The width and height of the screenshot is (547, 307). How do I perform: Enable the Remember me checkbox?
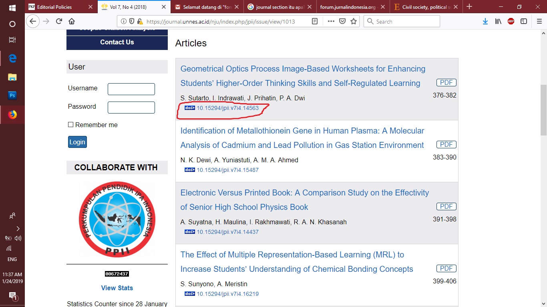point(71,125)
